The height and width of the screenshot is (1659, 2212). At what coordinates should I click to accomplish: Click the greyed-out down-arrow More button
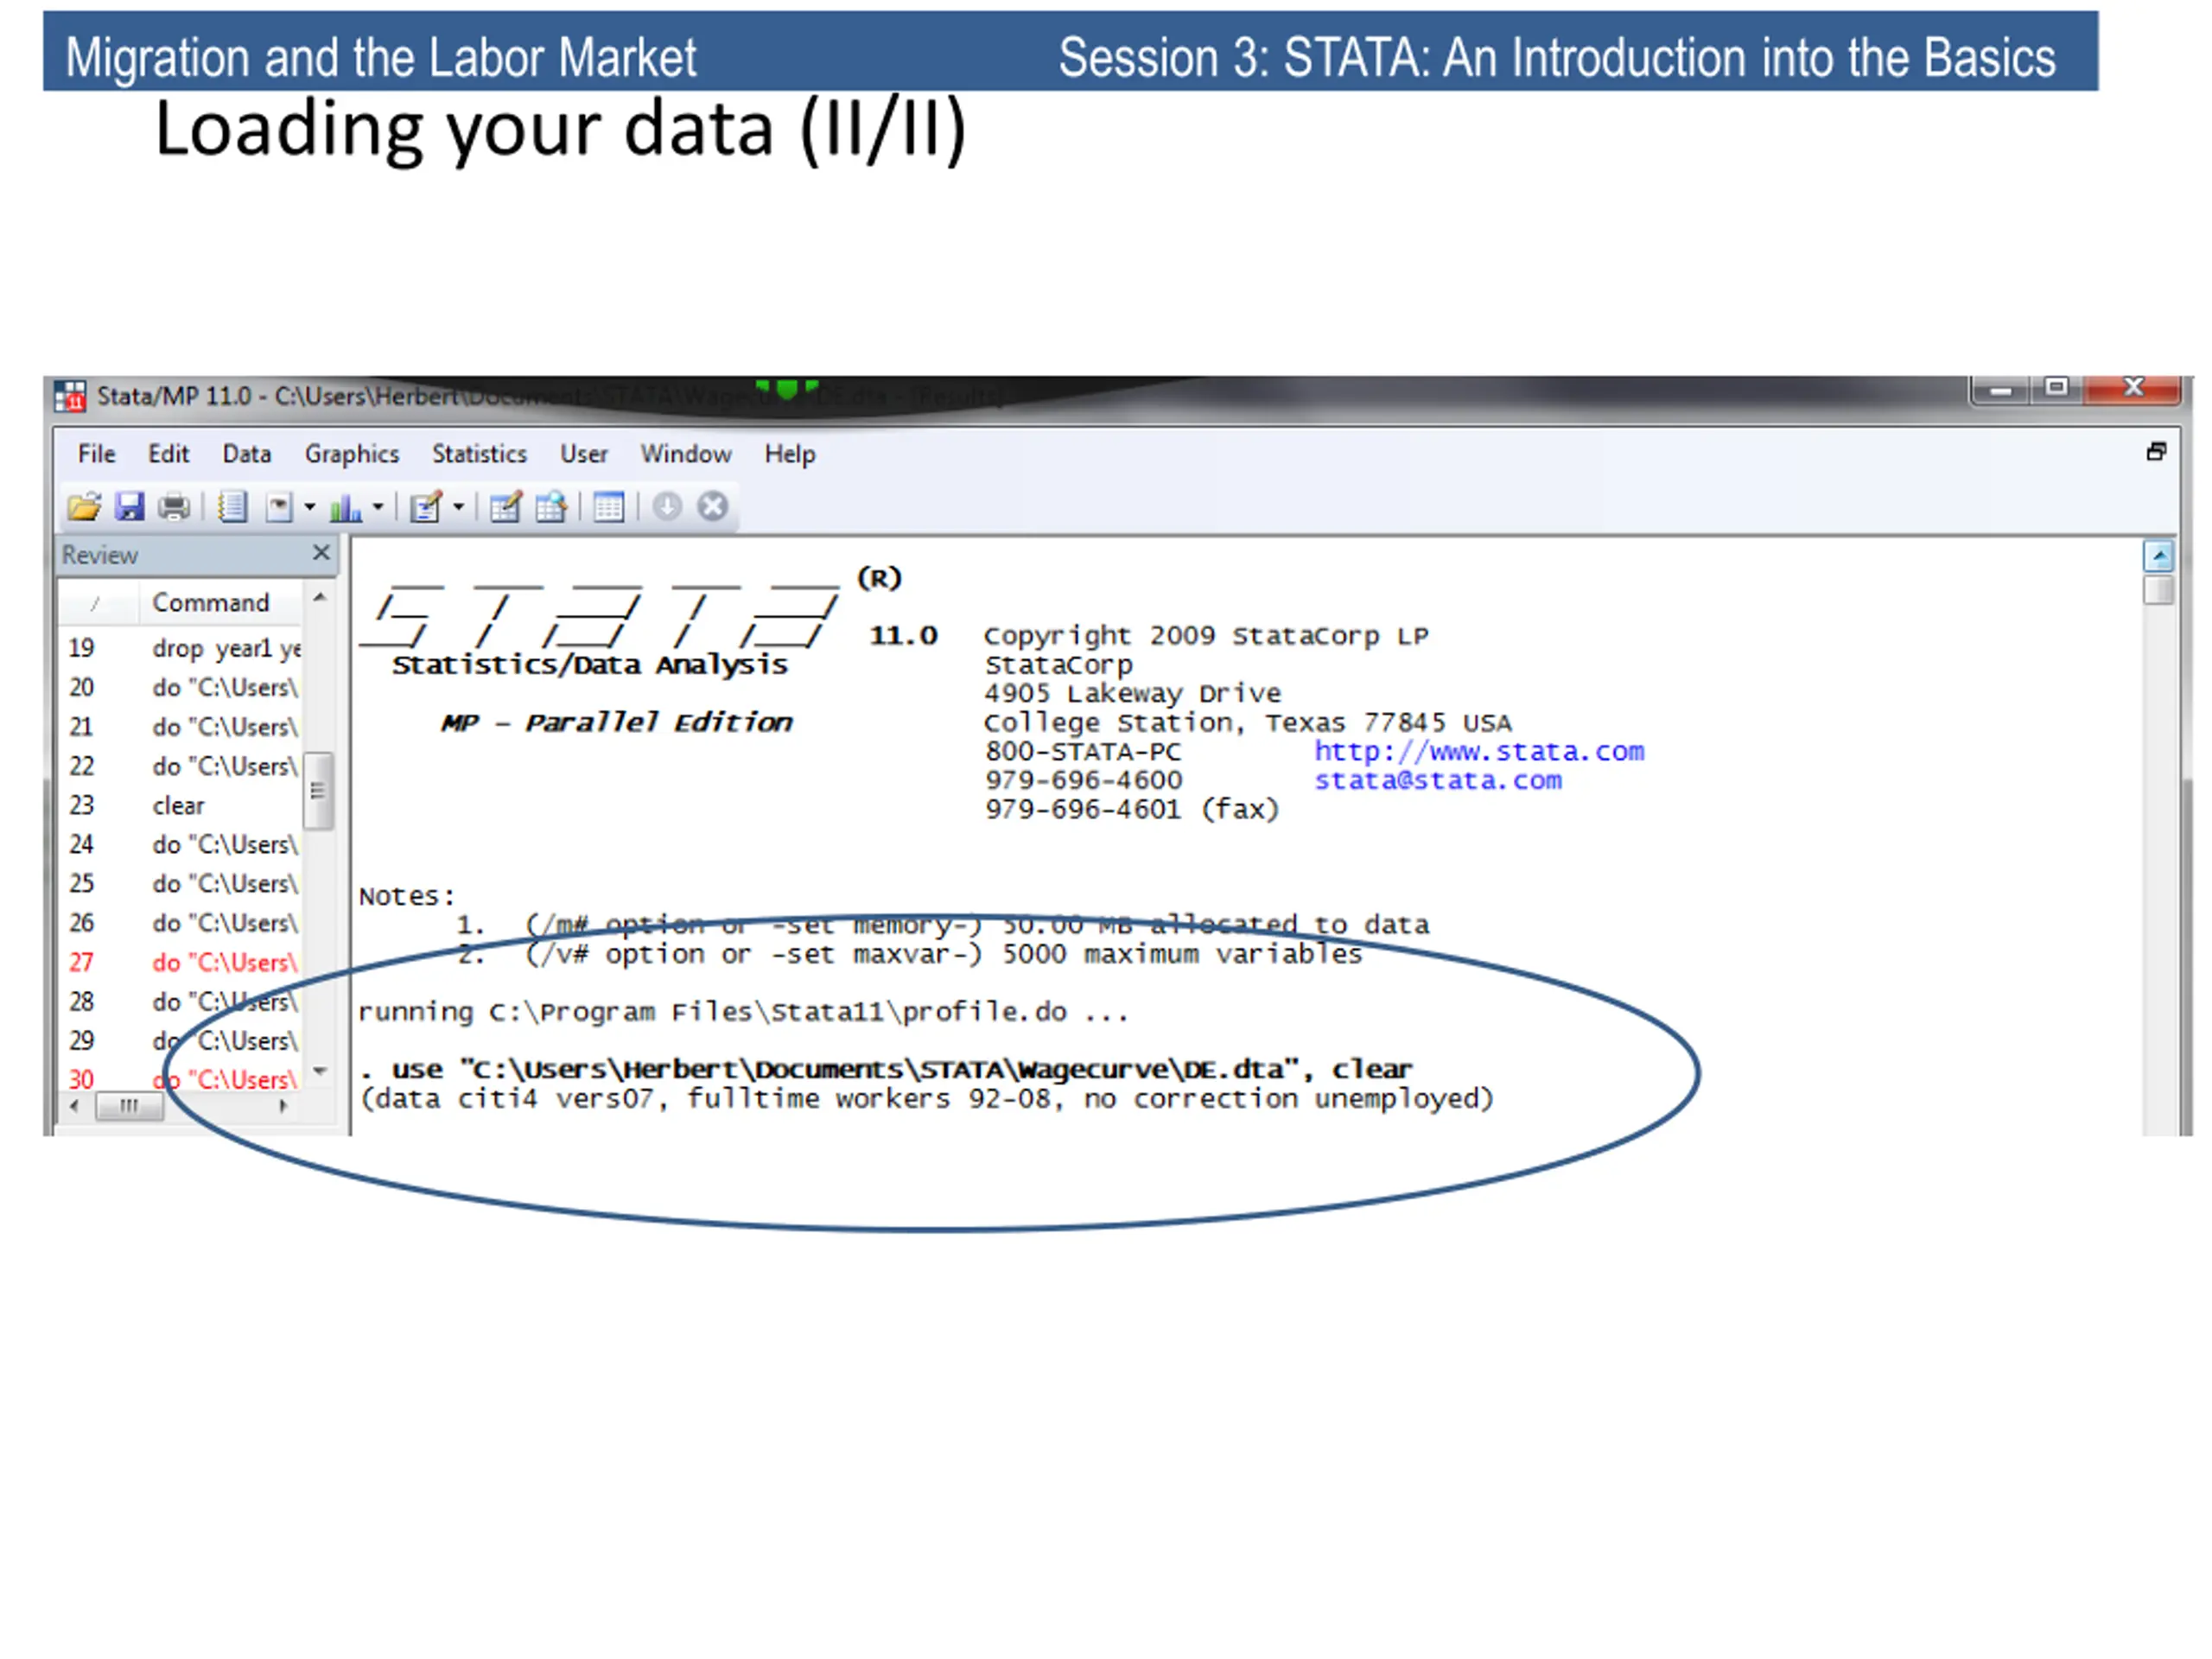tap(667, 507)
